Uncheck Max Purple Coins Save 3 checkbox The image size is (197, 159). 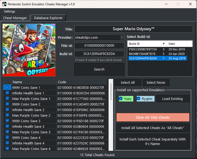tap(7, 132)
